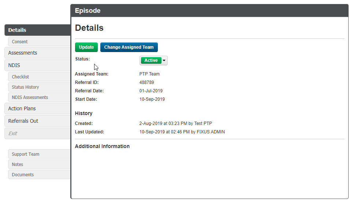The image size is (353, 203).
Task: Expand the status dropdown arrow
Action: tap(164, 60)
